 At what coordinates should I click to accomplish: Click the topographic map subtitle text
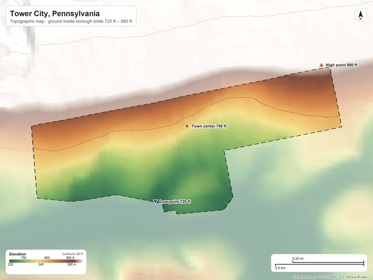71,22
